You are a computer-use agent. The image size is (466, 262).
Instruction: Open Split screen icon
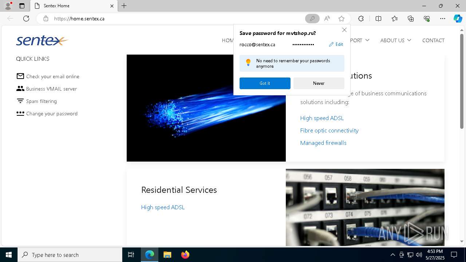point(378,19)
